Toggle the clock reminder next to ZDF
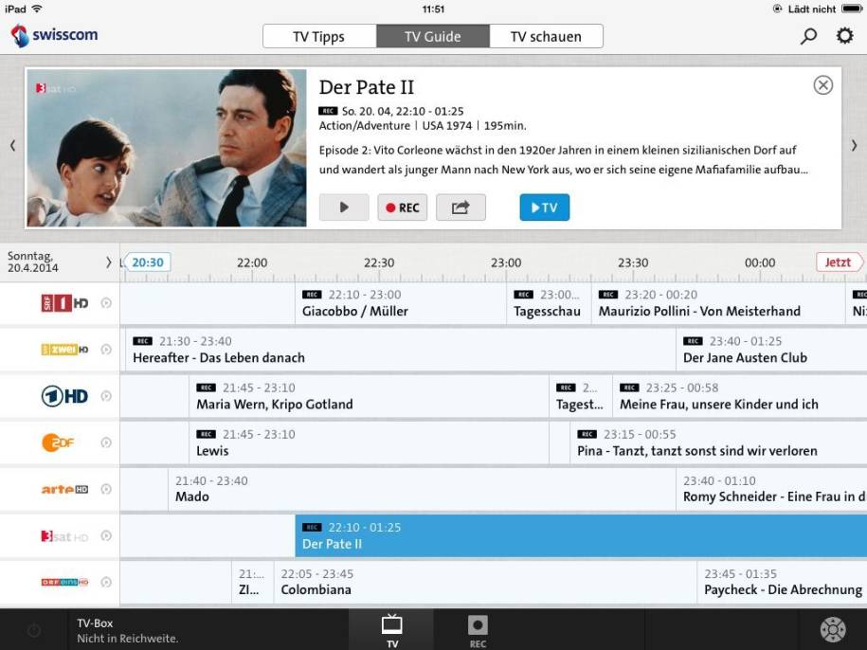Screen dimensions: 867x650 pos(106,442)
